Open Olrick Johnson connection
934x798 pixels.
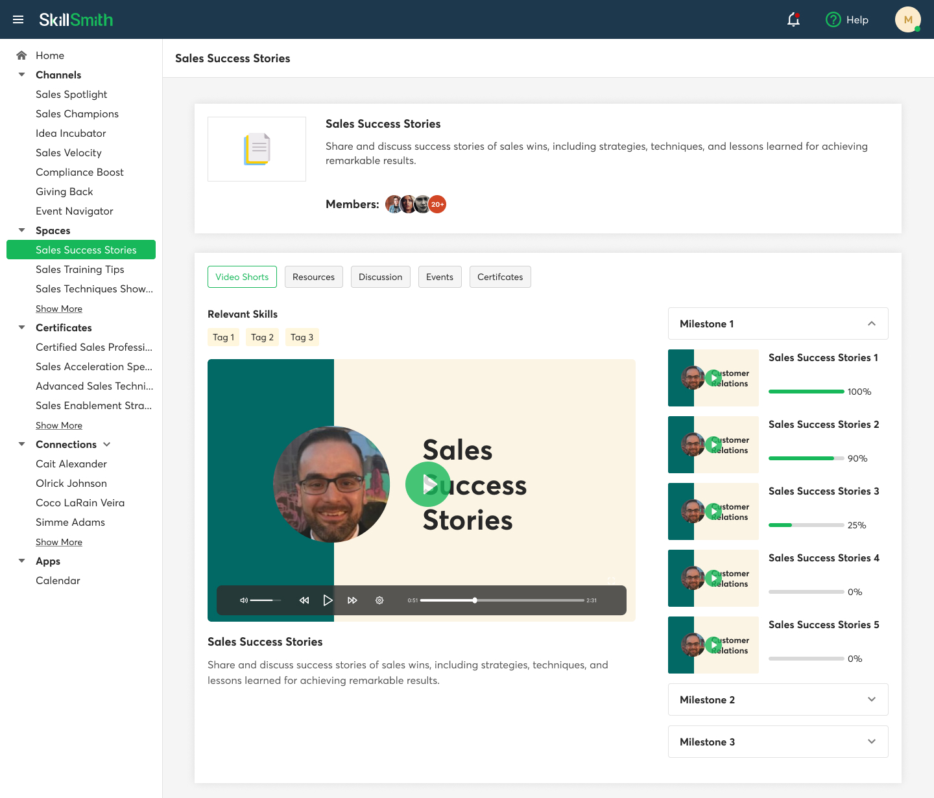[x=71, y=483]
